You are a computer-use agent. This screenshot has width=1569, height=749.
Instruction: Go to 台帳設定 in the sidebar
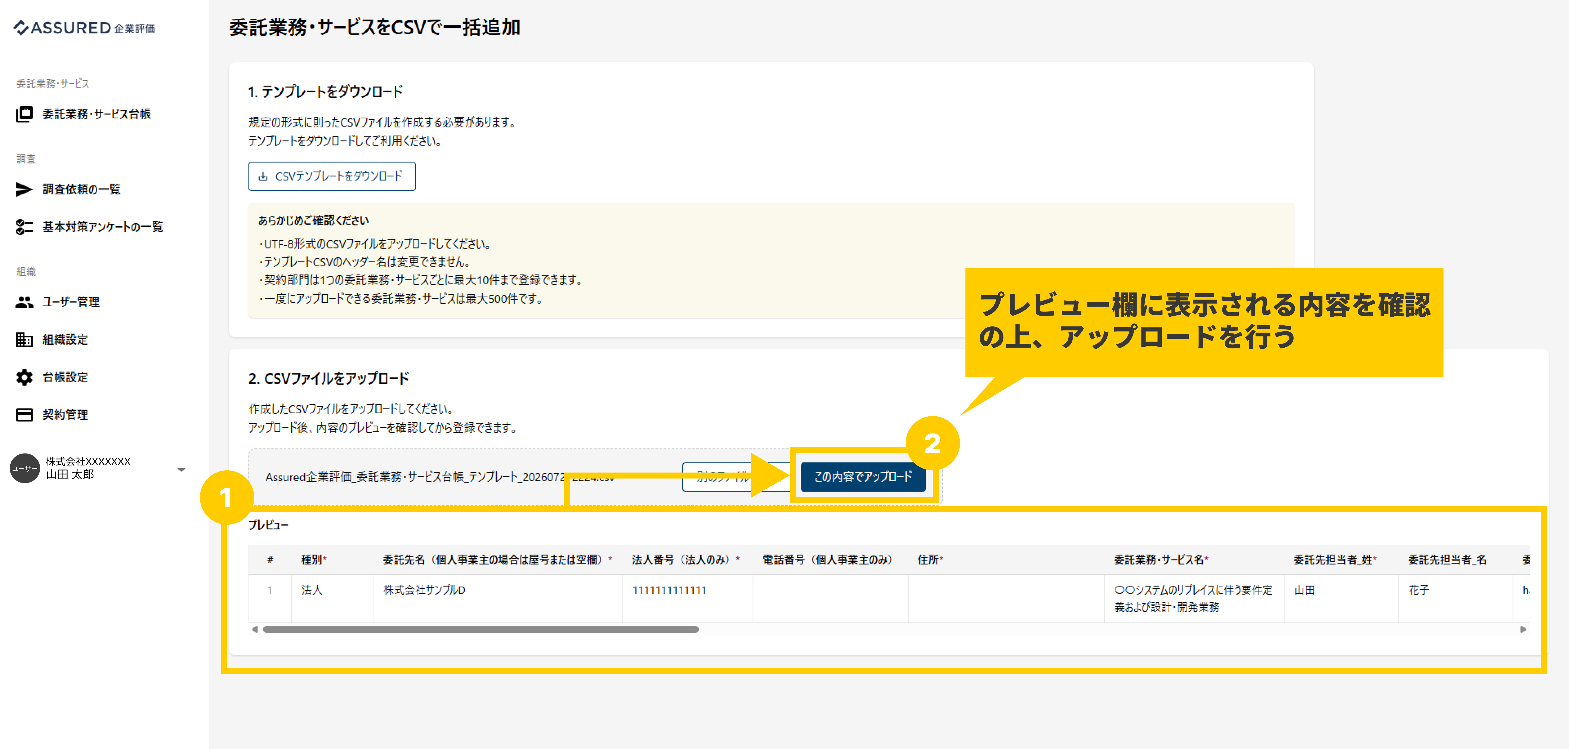(x=65, y=377)
